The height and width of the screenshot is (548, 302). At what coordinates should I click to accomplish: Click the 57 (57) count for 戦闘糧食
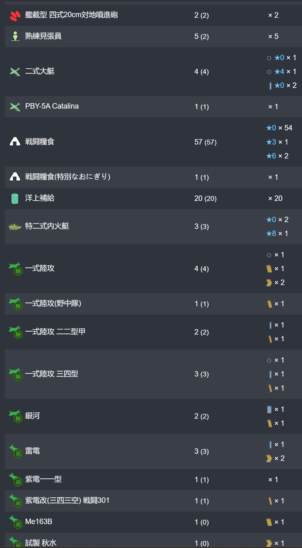click(206, 142)
